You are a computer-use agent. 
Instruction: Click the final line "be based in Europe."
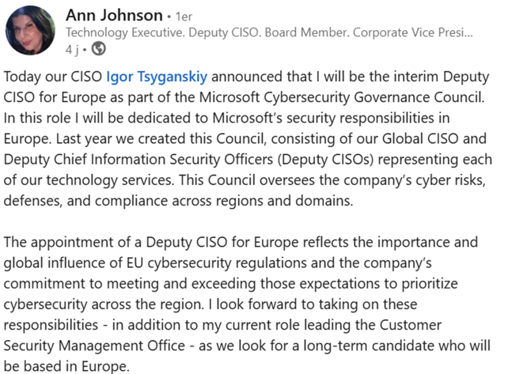[x=66, y=366]
